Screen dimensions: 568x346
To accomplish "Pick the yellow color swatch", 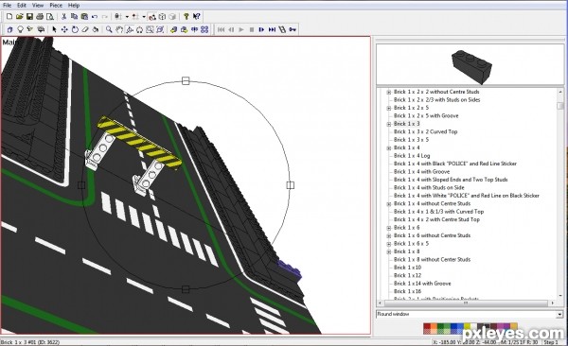I will pyautogui.click(x=468, y=326).
